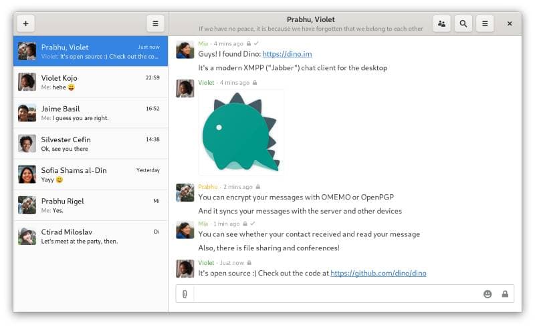Toggle encryption with the input lock icon
This screenshot has width=535, height=327.
(505, 294)
